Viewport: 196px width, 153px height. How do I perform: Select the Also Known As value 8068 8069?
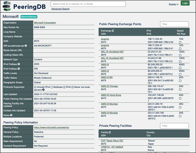[x=39, y=27]
